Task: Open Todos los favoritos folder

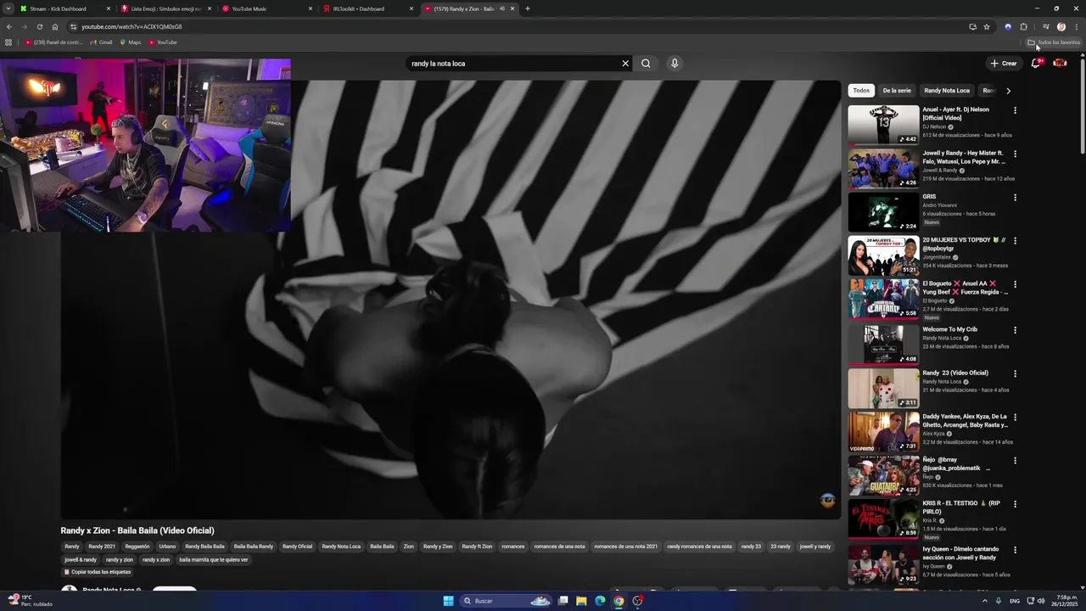Action: click(x=1054, y=42)
